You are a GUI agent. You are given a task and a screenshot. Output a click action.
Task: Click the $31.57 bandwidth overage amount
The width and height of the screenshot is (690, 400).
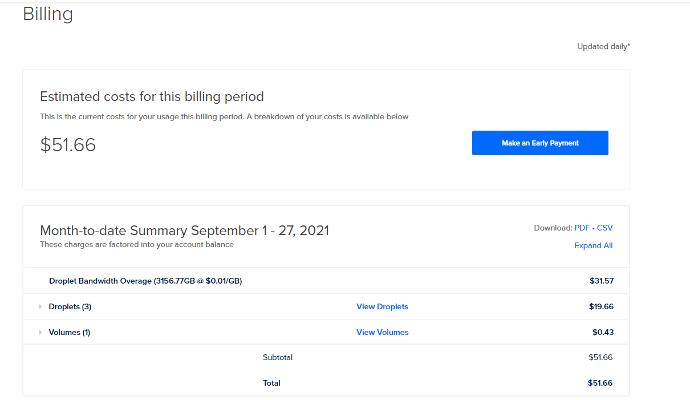[602, 281]
